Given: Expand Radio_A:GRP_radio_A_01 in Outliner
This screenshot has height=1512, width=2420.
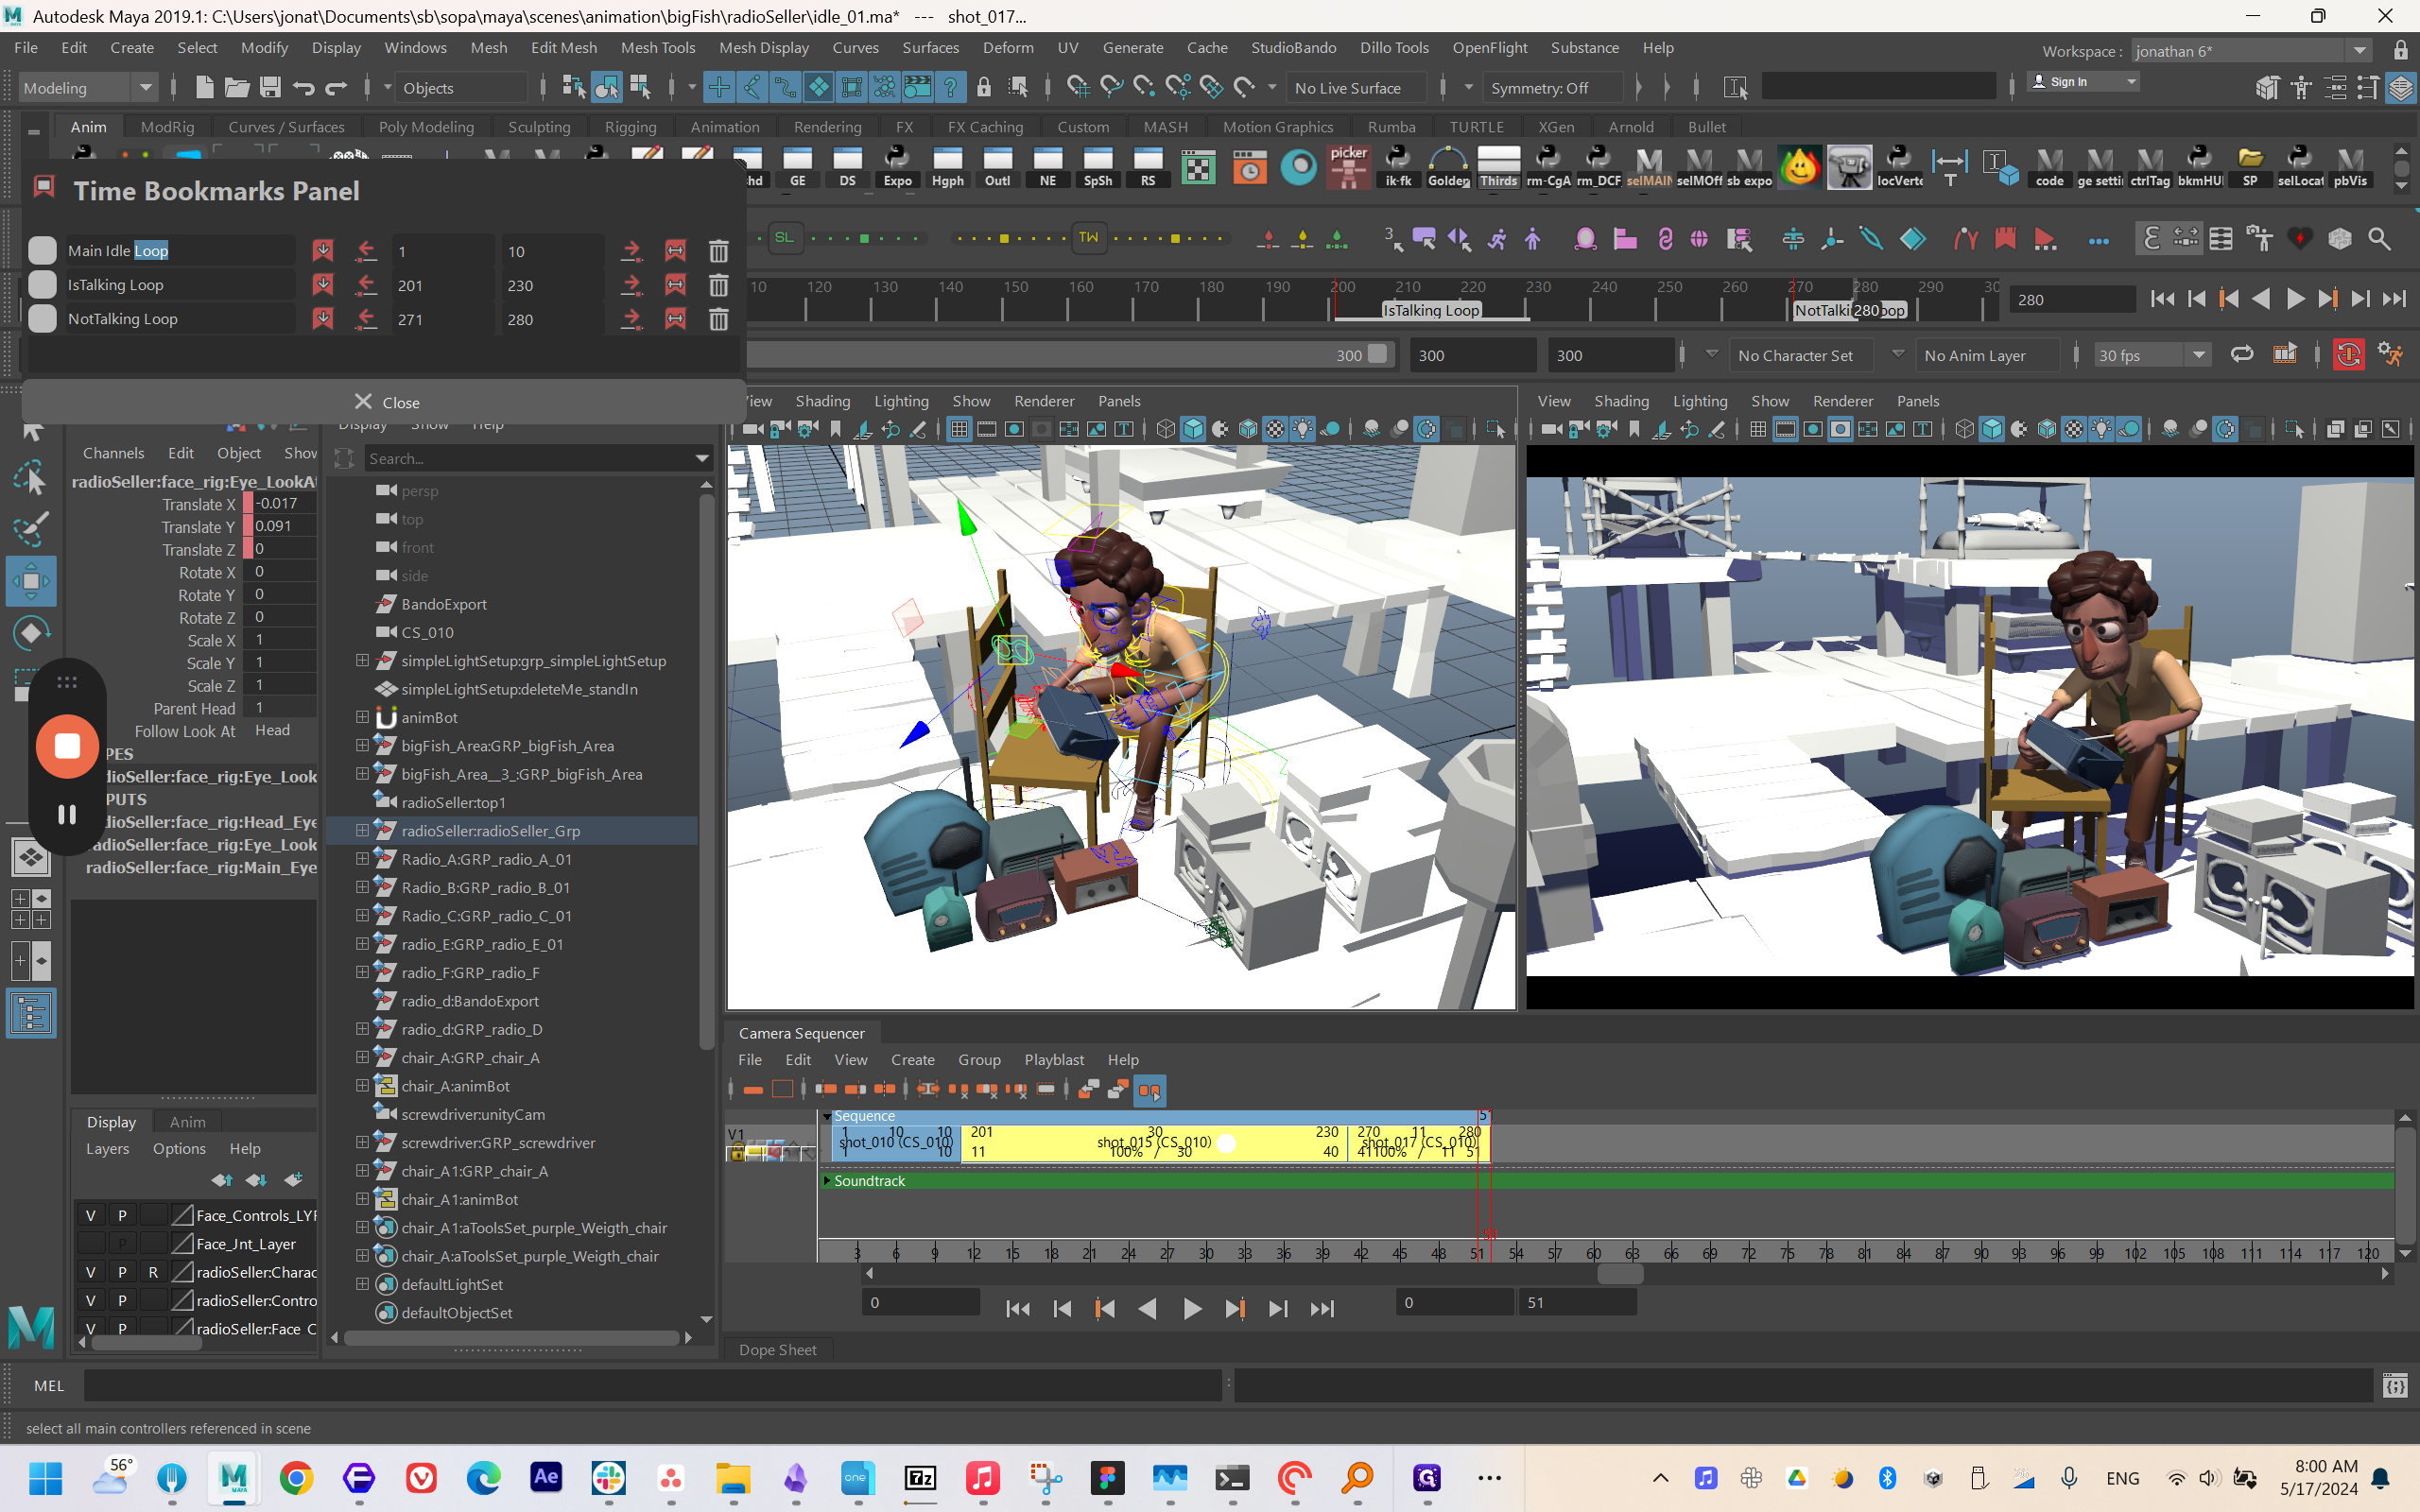Looking at the screenshot, I should coord(362,859).
